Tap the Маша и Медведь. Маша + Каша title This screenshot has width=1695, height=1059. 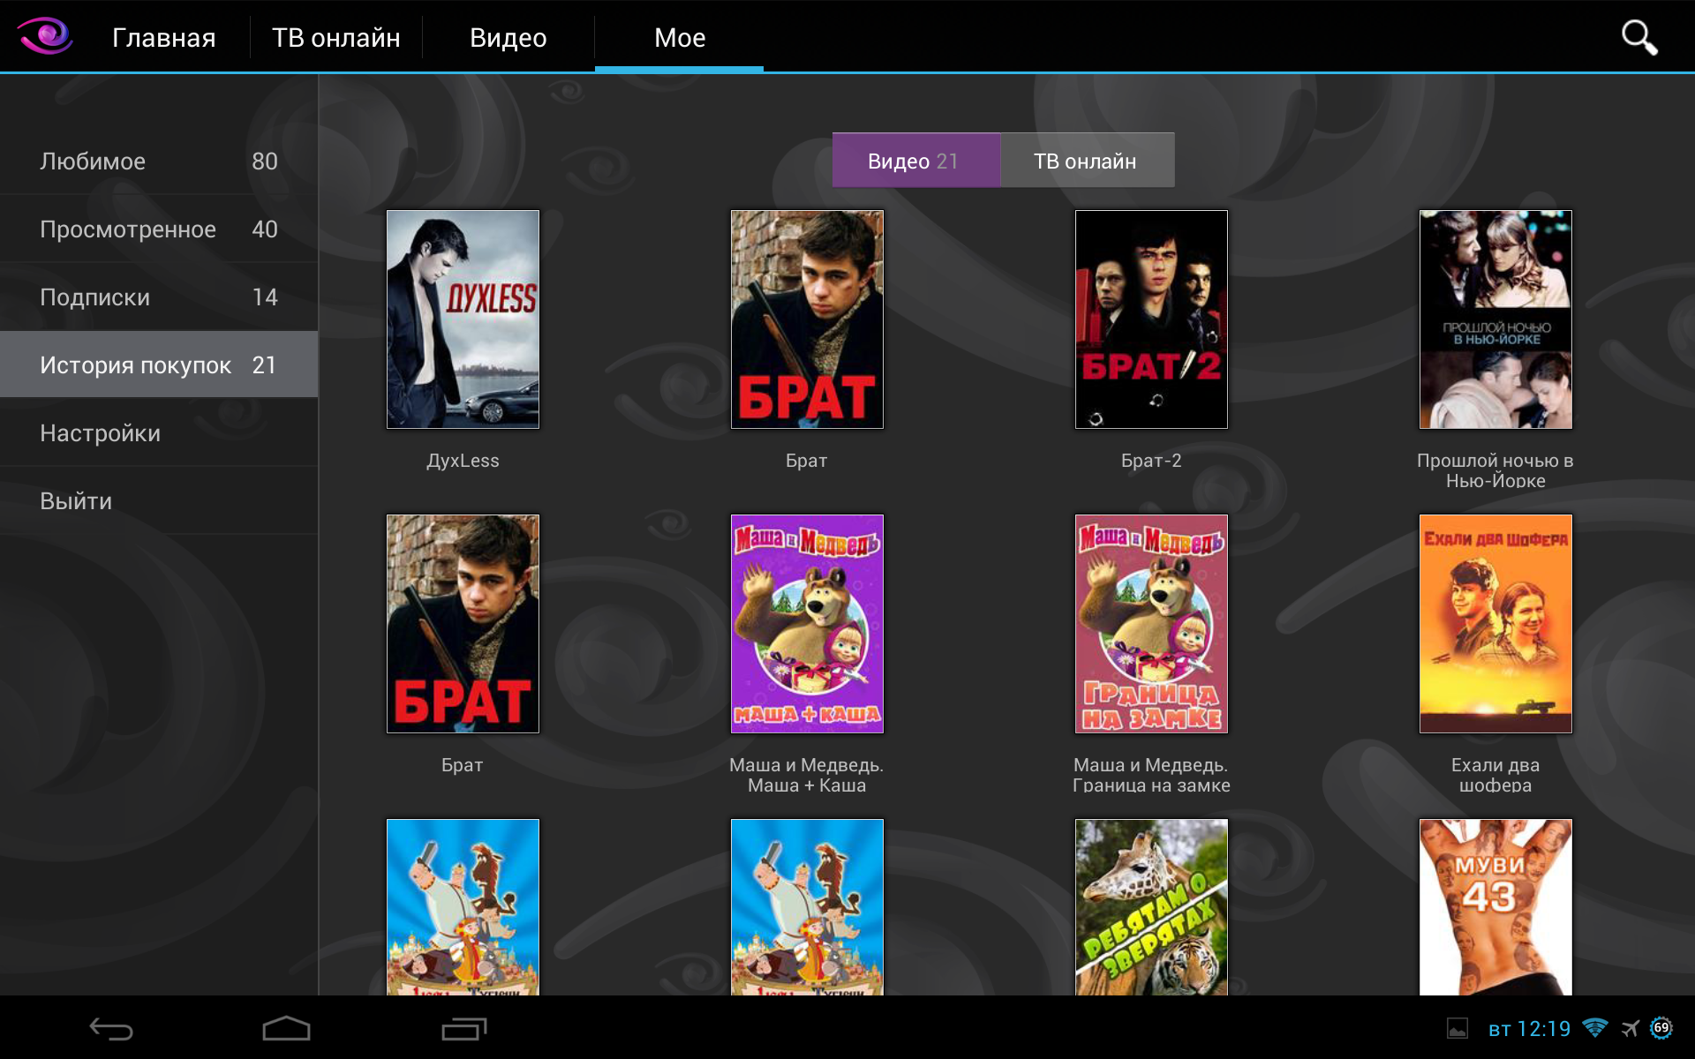click(807, 775)
